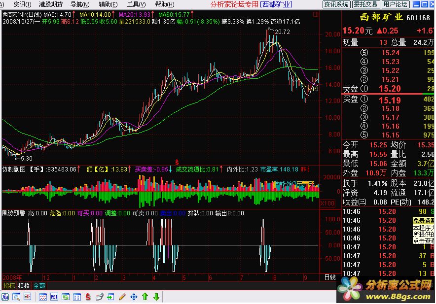Select the pencil drawing tool
Viewport: 436px width, 304px height.
point(122,297)
